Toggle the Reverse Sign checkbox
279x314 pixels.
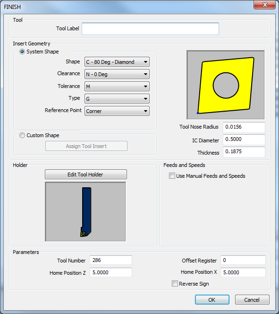(x=175, y=284)
